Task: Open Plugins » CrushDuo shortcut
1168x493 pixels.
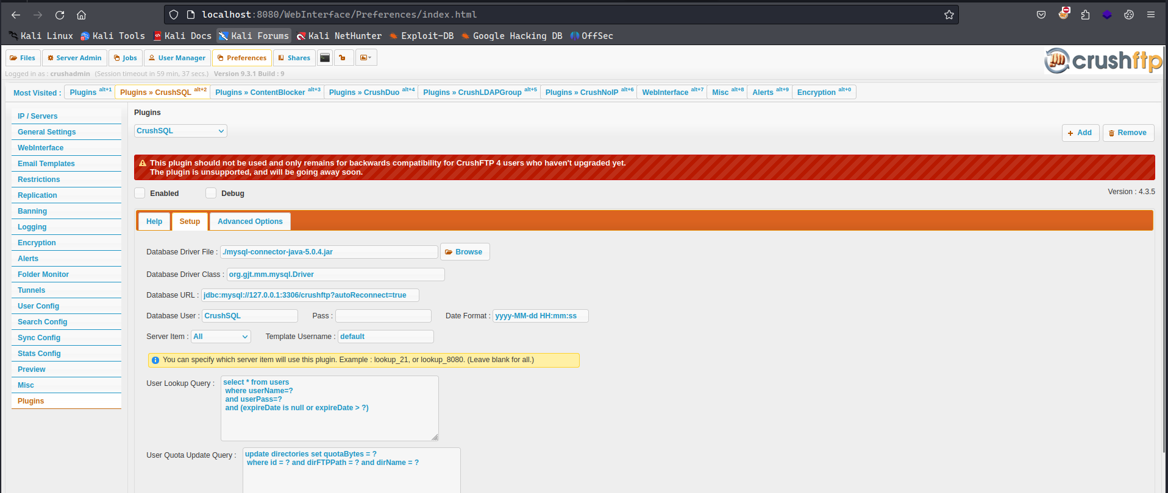Action: pyautogui.click(x=371, y=92)
